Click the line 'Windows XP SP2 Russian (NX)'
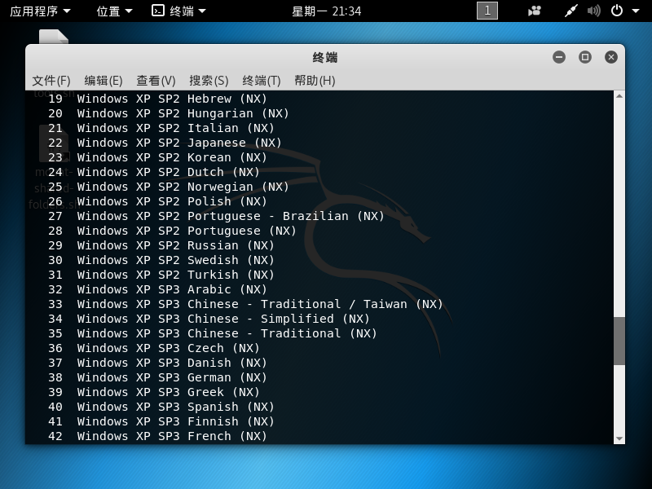 click(x=175, y=245)
